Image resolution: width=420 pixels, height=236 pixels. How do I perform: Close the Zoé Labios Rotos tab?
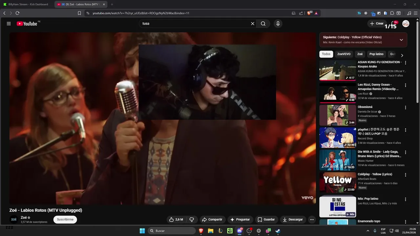(x=104, y=4)
